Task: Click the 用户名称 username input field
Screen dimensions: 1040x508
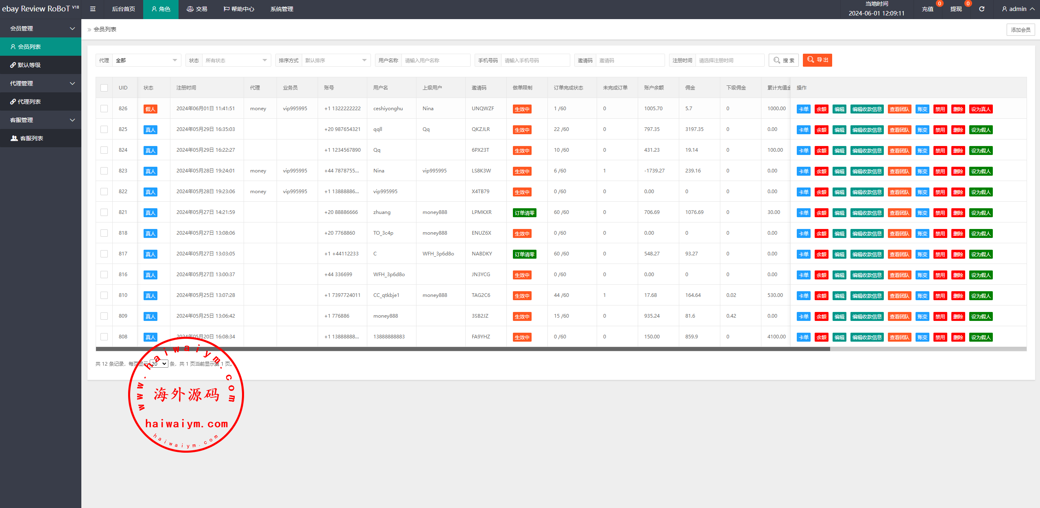Action: 435,60
